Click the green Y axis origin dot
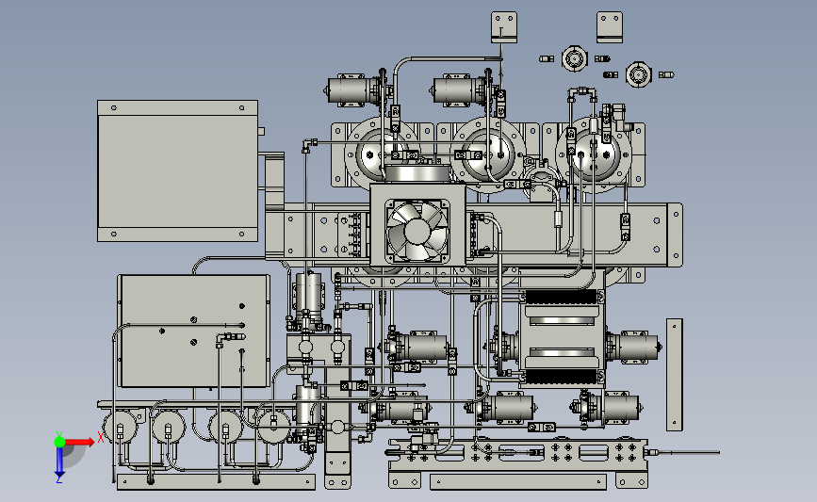This screenshot has width=817, height=502. 59,442
